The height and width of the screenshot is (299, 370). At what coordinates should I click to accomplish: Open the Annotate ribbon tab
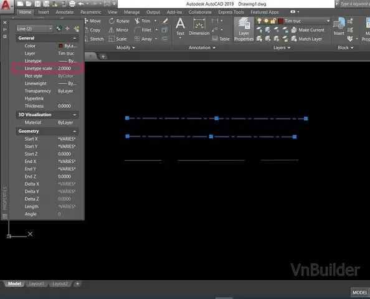point(65,12)
